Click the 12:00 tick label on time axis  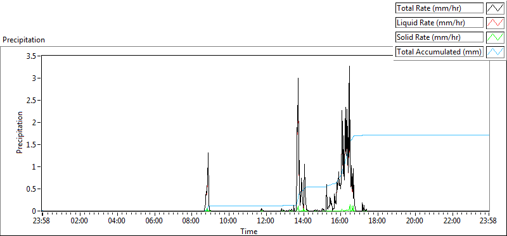click(x=266, y=221)
